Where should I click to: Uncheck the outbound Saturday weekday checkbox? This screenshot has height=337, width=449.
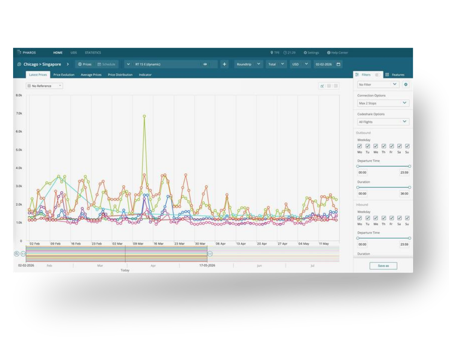point(399,146)
